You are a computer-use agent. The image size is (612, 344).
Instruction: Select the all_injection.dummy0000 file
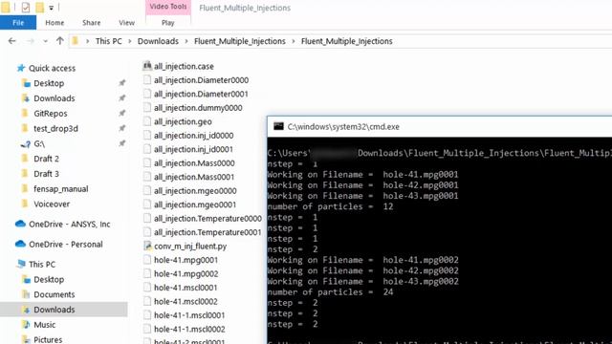pos(198,108)
